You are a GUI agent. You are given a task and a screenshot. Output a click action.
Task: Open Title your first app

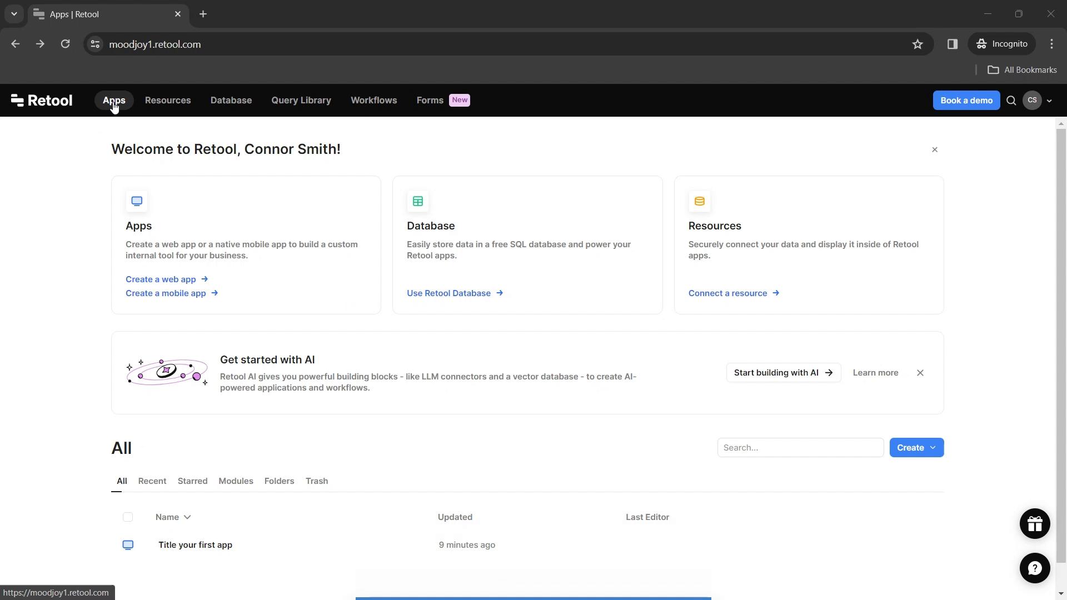tap(195, 545)
